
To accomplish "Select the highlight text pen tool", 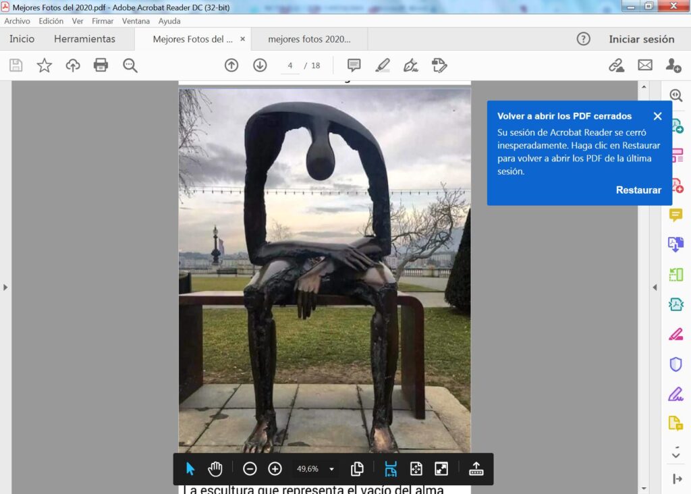I will (x=383, y=65).
